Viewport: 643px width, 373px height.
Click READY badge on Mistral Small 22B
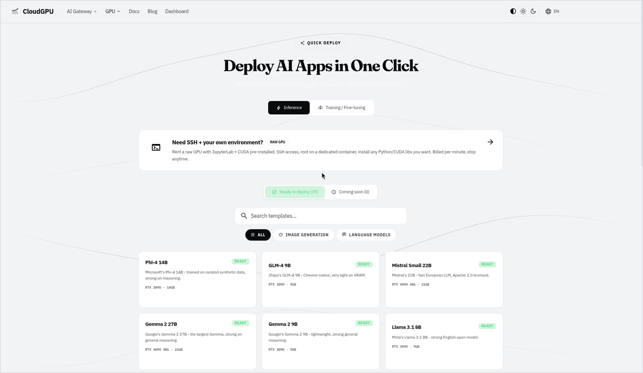tap(487, 264)
